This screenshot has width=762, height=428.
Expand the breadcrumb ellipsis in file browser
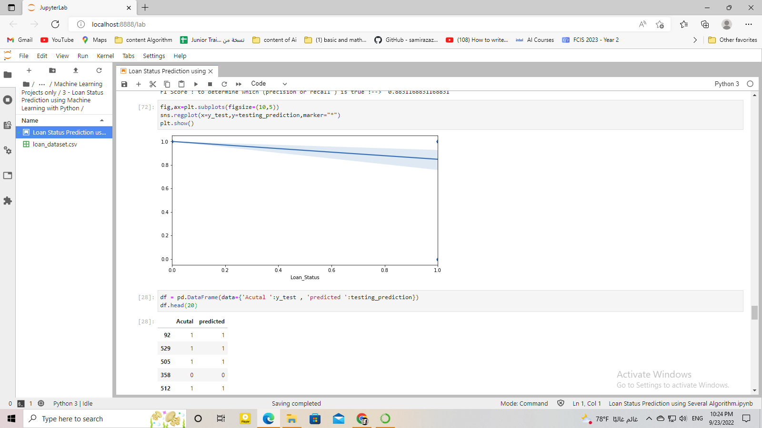(41, 84)
